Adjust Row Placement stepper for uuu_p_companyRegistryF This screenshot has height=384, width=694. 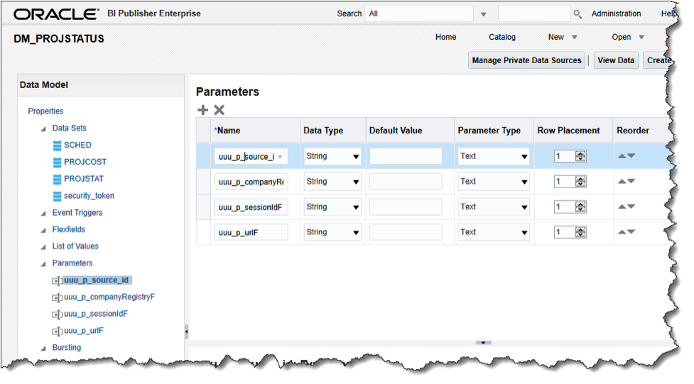(x=580, y=182)
